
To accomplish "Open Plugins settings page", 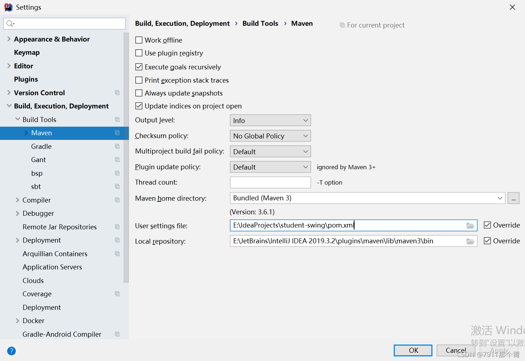I will [x=26, y=79].
